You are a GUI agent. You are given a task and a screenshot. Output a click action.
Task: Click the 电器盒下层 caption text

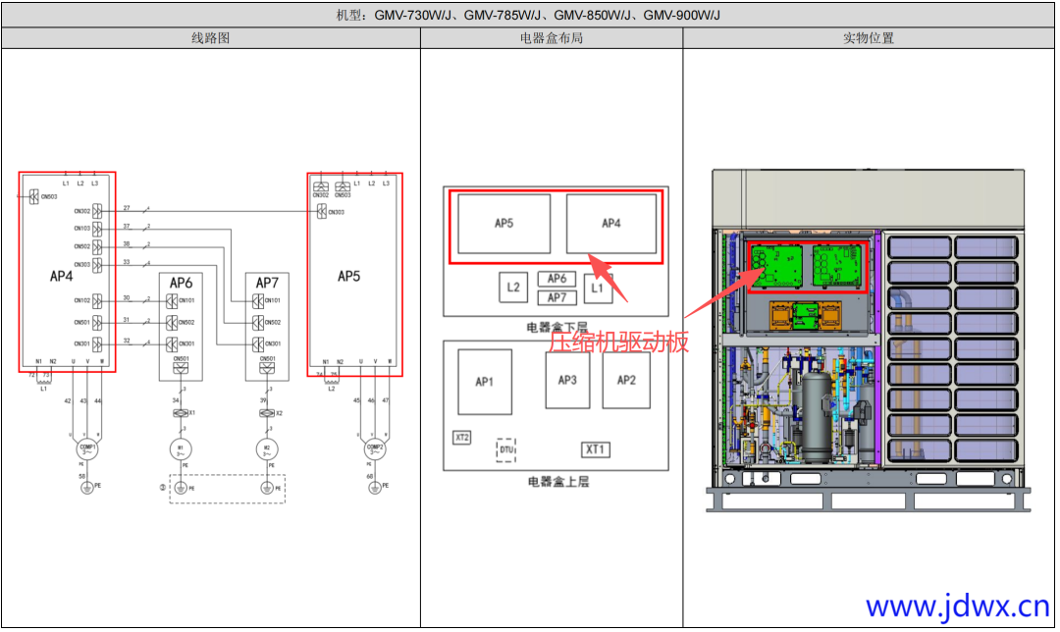(557, 326)
